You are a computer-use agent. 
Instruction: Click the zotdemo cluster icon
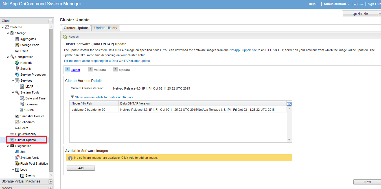(x=7, y=27)
